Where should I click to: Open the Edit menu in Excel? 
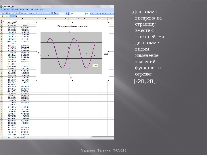click(x=8, y=10)
